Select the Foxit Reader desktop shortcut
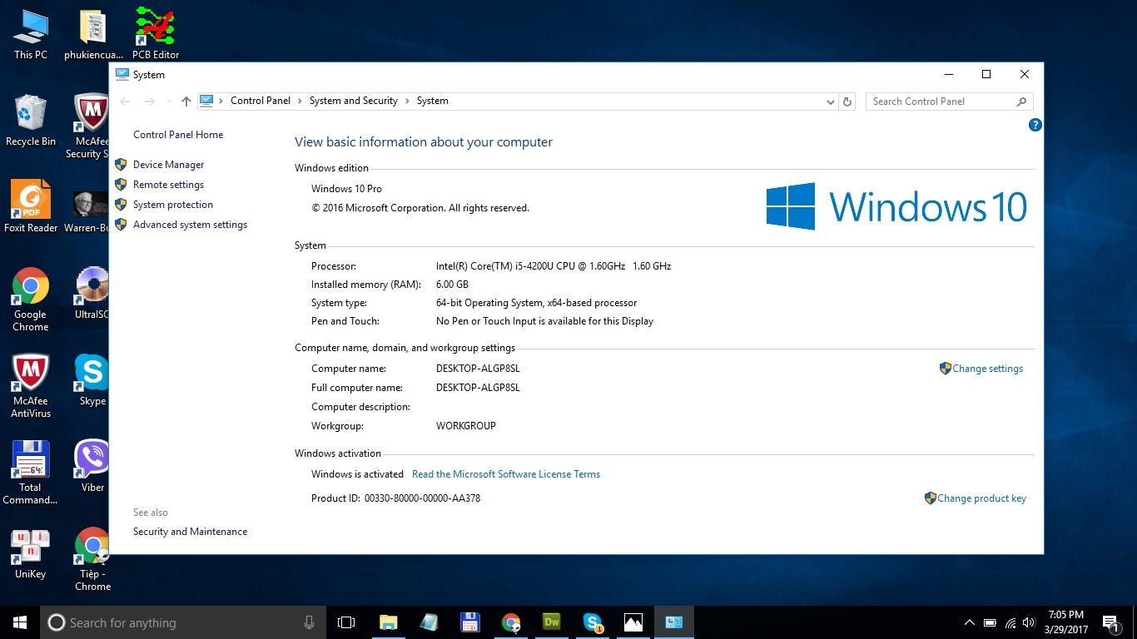The height and width of the screenshot is (639, 1137). (x=31, y=207)
